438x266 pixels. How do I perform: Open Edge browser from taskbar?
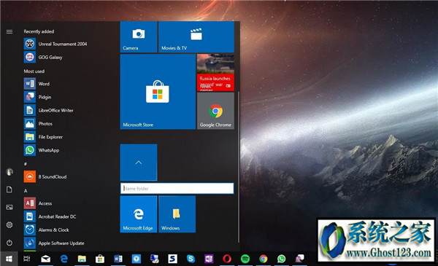(x=64, y=259)
